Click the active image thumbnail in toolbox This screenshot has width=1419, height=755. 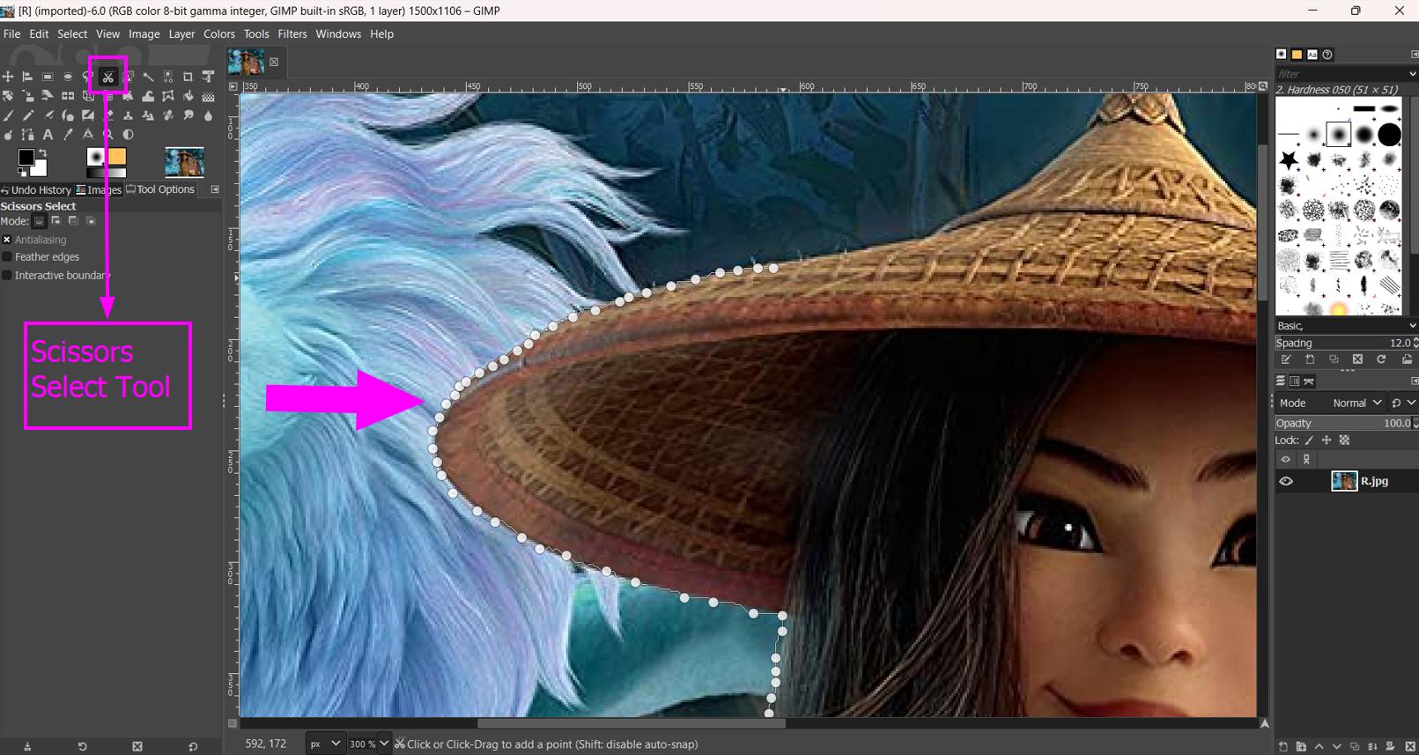(184, 162)
